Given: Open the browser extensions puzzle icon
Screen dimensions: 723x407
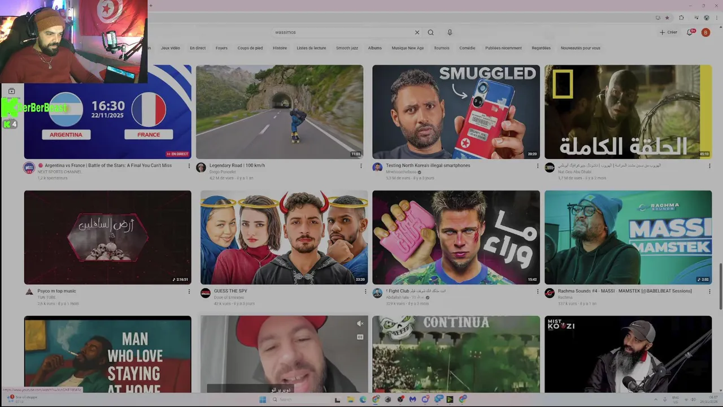Looking at the screenshot, I should 681,18.
